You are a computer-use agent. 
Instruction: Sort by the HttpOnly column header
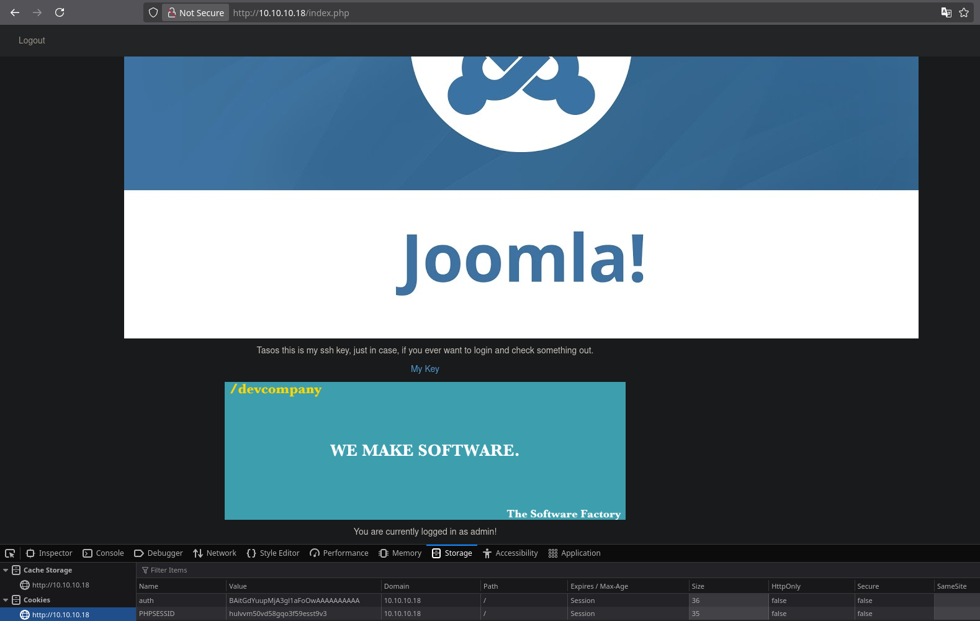811,586
